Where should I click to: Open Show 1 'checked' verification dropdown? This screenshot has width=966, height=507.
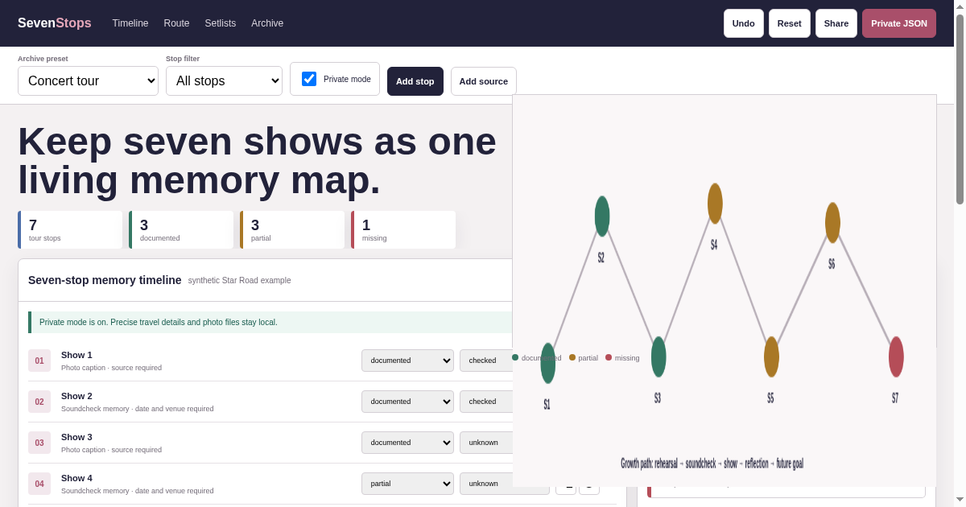(486, 361)
